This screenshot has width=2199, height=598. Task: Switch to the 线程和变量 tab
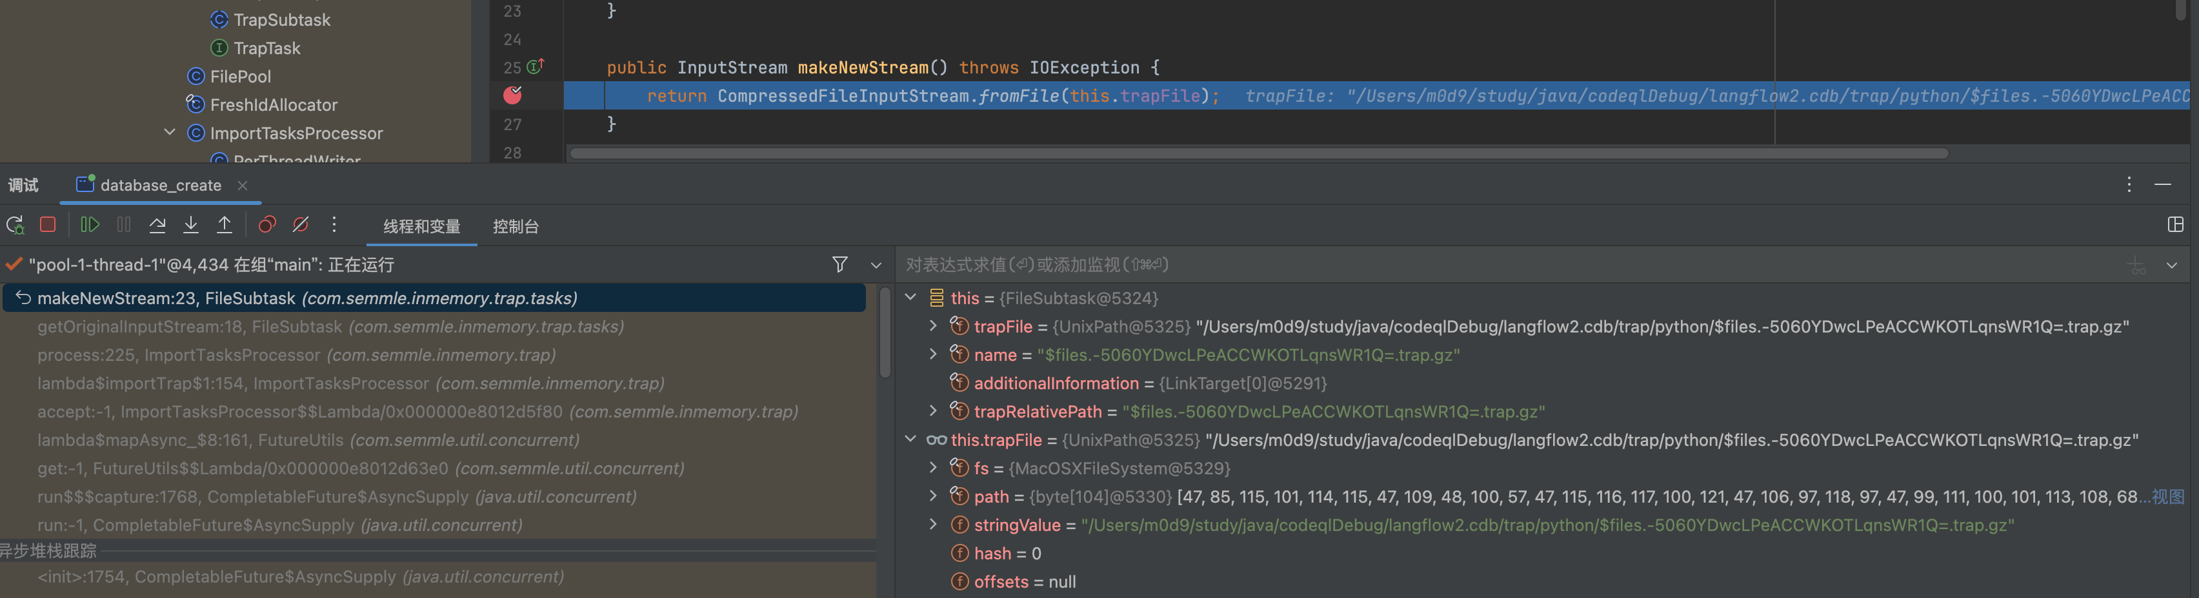[x=422, y=226]
